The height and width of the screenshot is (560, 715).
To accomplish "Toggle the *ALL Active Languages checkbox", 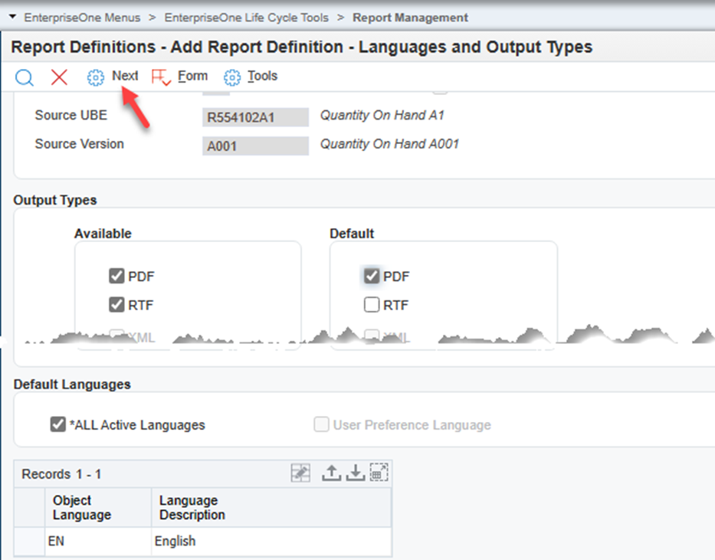I will pos(58,424).
